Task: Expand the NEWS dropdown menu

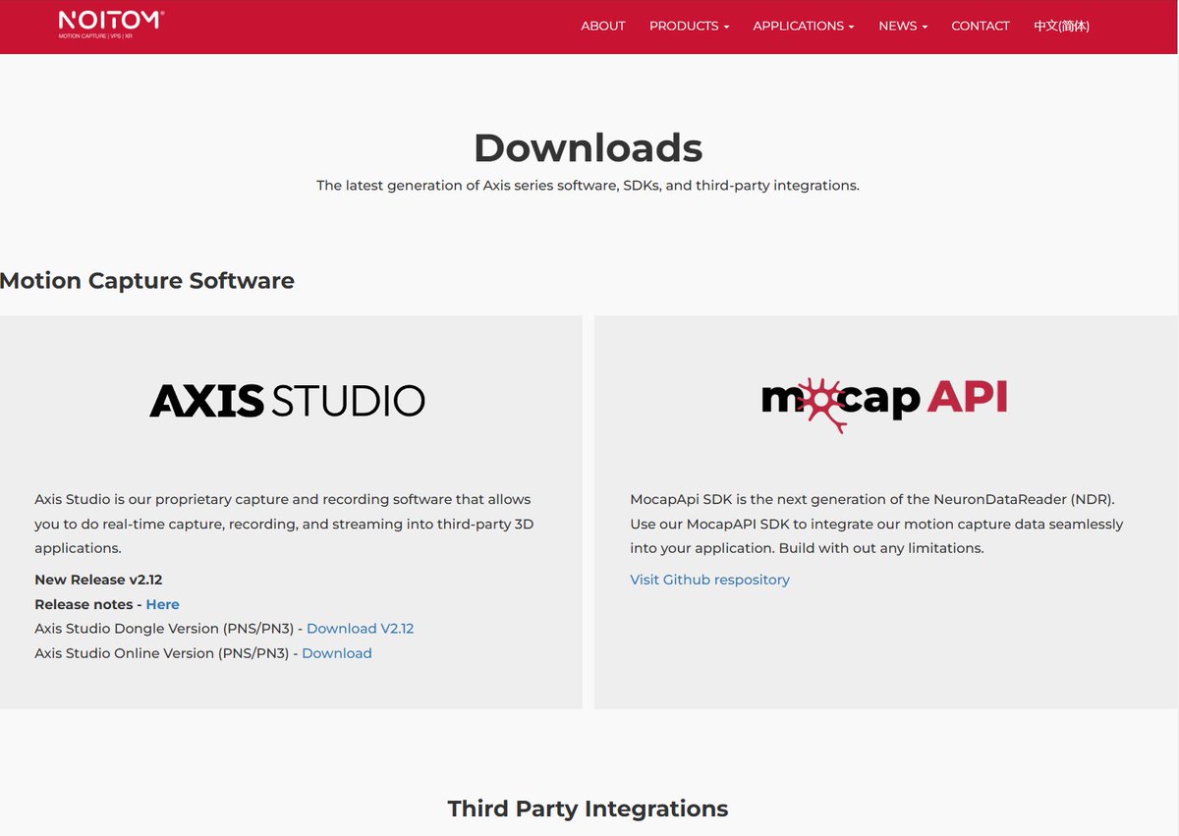Action: pyautogui.click(x=903, y=27)
